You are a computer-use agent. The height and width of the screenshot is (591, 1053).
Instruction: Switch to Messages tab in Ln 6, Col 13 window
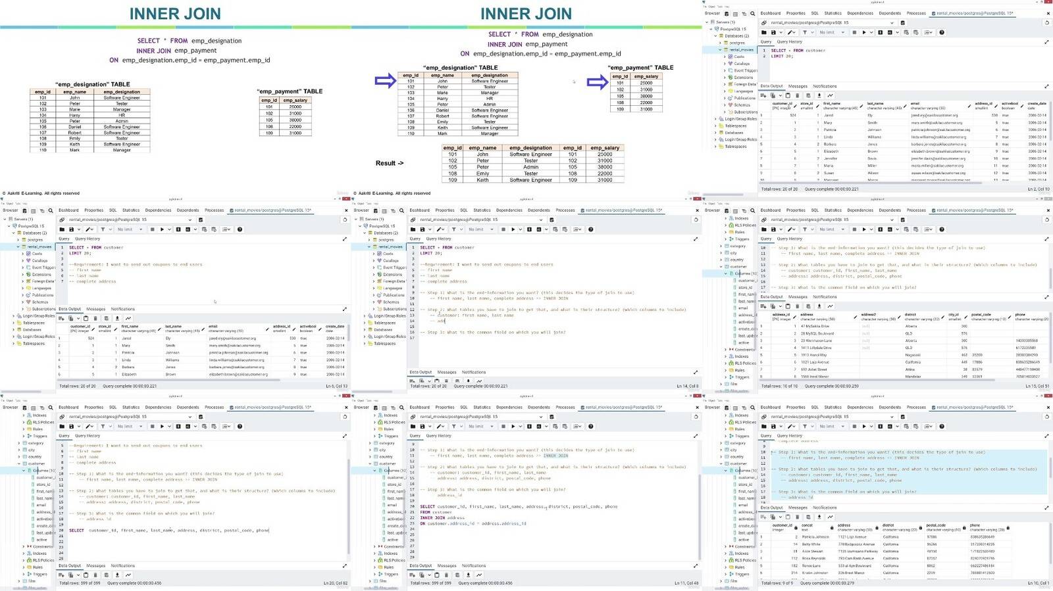[95, 309]
